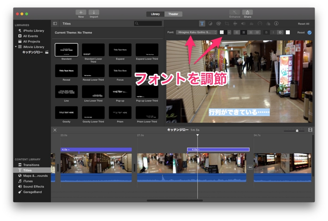Toggle Italic text style I
The height and width of the screenshot is (221, 328).
pos(273,32)
